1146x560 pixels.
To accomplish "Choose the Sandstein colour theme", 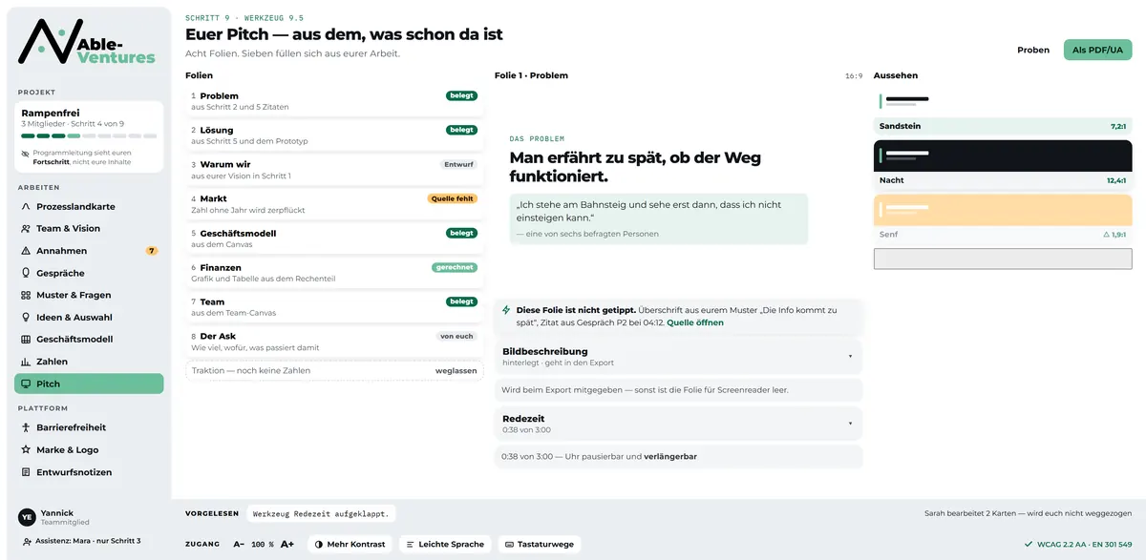I will coord(1003,113).
